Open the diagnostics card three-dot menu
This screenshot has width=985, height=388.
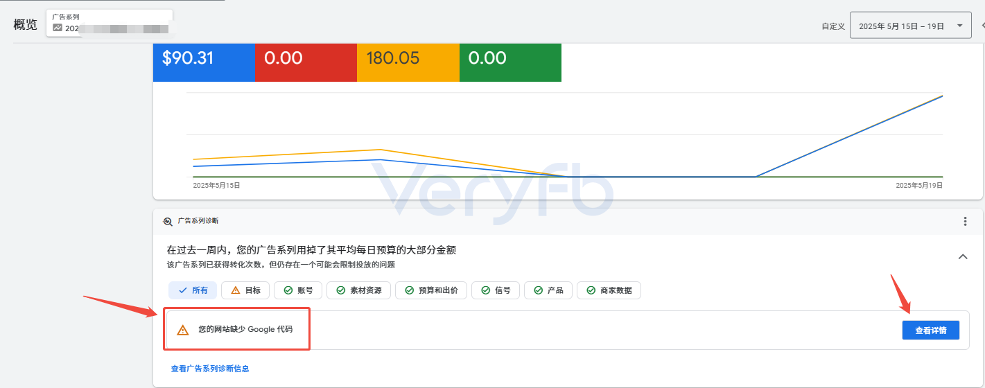tap(965, 222)
